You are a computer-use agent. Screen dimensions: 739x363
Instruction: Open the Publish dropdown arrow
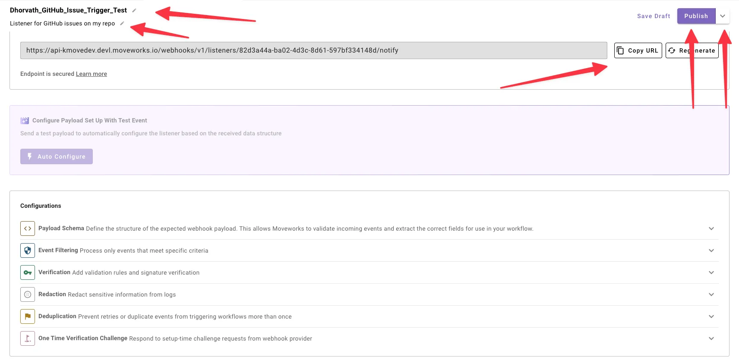pyautogui.click(x=723, y=16)
